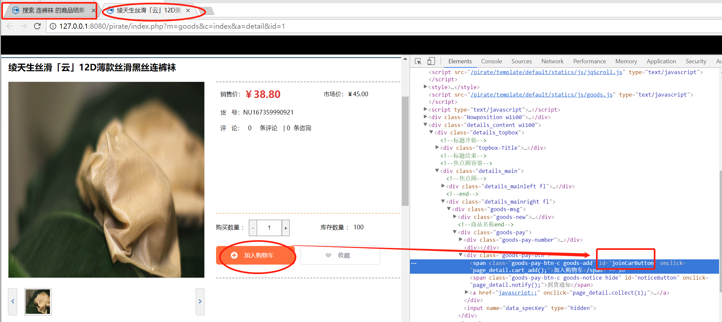722x322 pixels.
Task: Click the purchase quantity input field
Action: tap(269, 228)
